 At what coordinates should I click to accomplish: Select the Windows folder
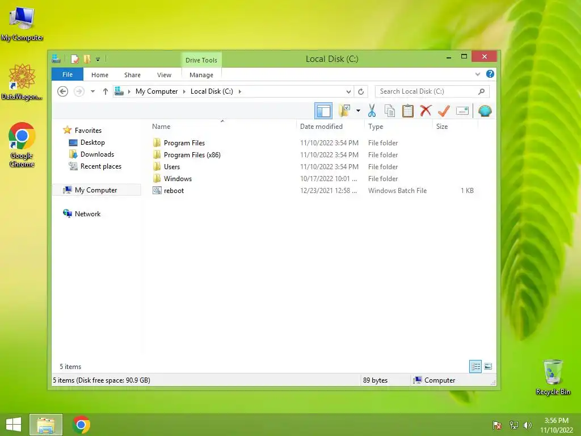coord(178,179)
